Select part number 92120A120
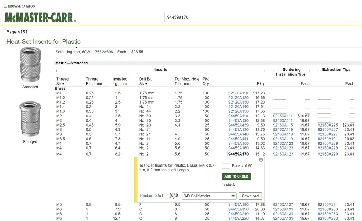The image size is (362, 221). 238,98
